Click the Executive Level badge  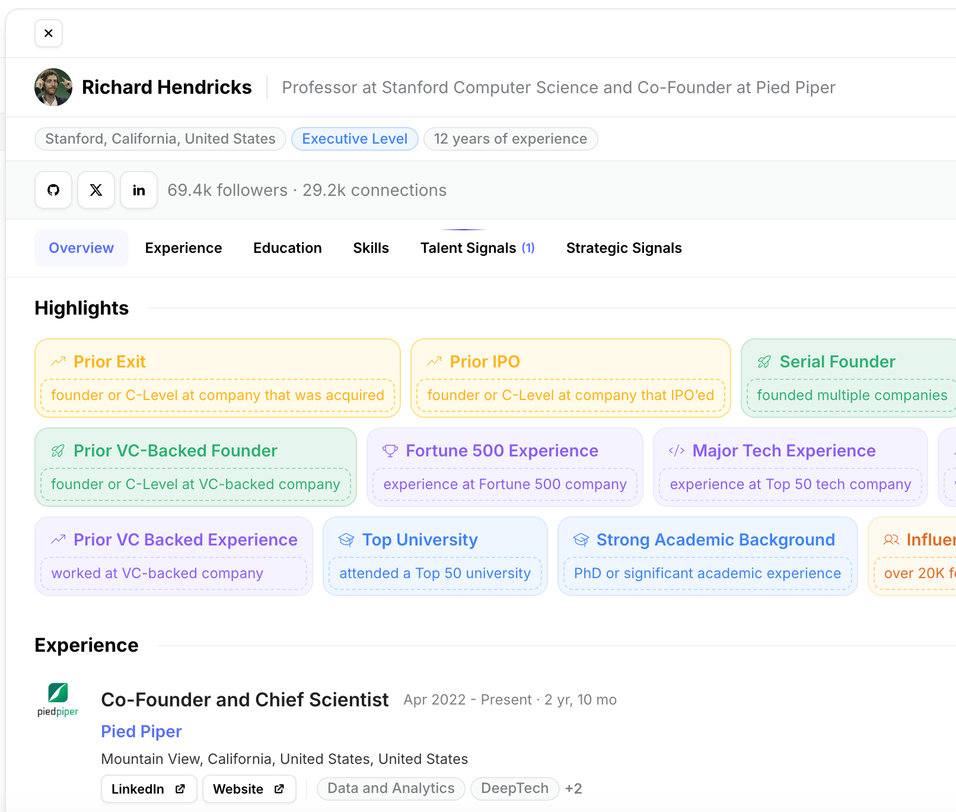[x=355, y=138]
